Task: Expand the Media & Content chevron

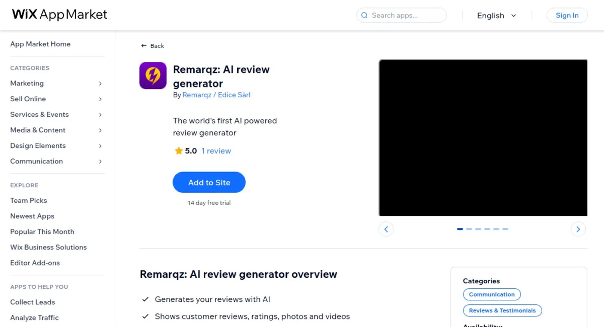Action: pos(100,130)
